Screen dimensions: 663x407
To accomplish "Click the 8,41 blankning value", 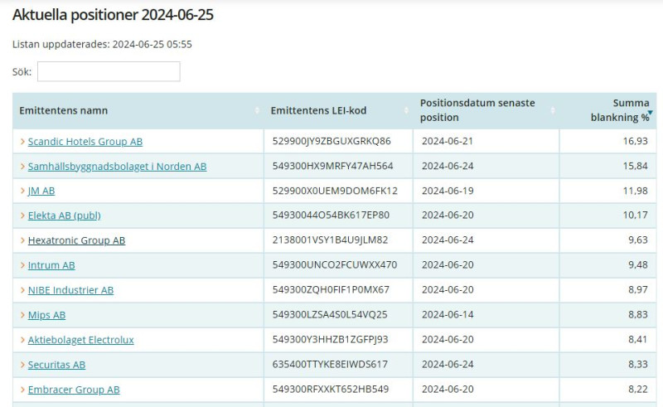I will coord(638,339).
